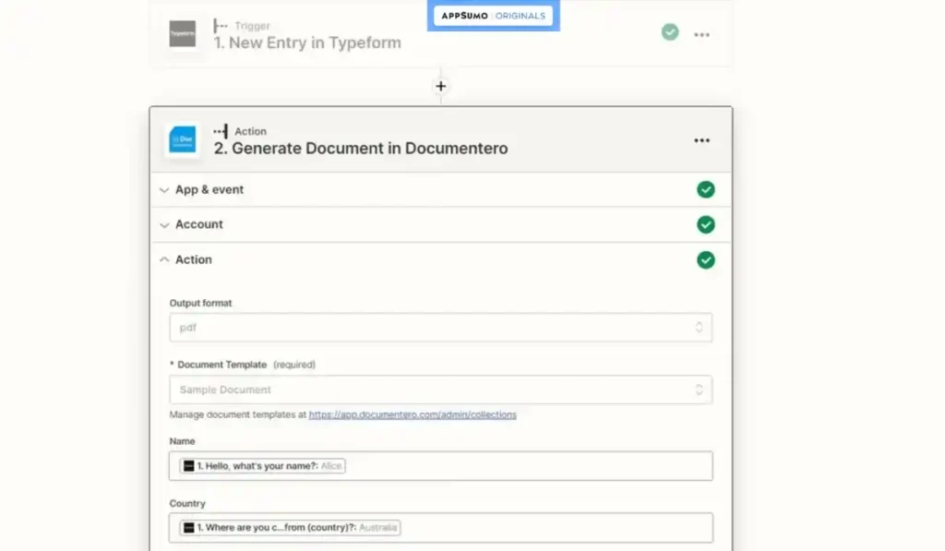Click the Country input field
The width and height of the screenshot is (945, 551).
(x=440, y=528)
